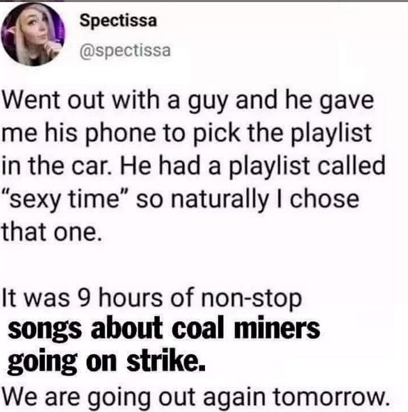Click the Spectissa display name
The width and height of the screenshot is (408, 412).
click(x=118, y=20)
